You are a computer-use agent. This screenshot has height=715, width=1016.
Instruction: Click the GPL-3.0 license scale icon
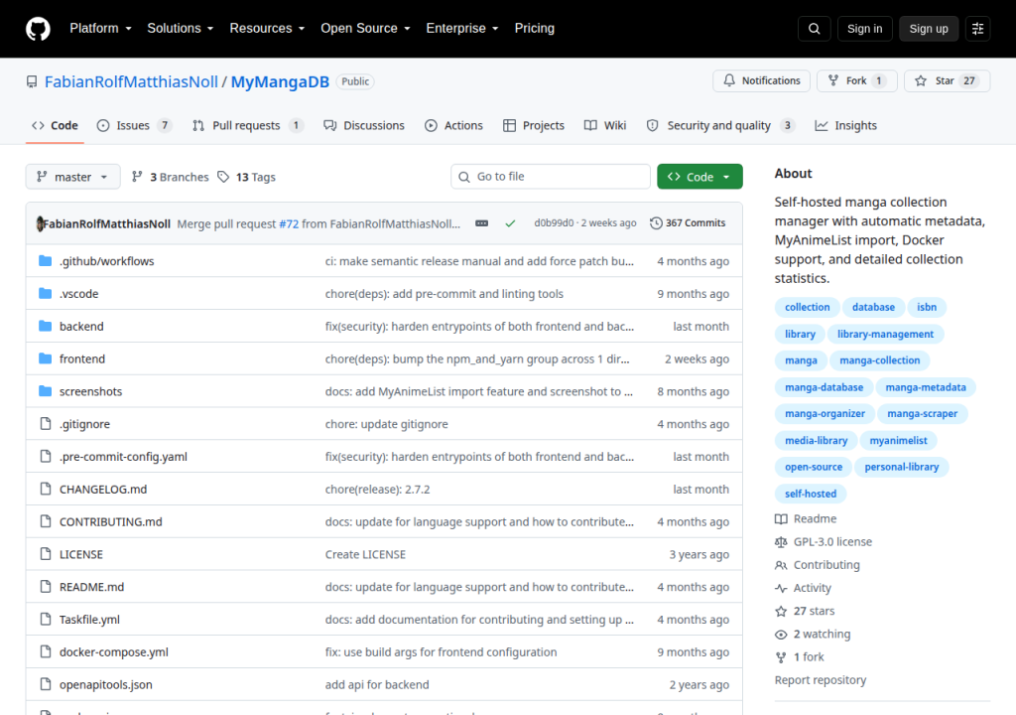click(781, 542)
